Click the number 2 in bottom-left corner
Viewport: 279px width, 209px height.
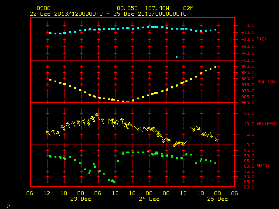[x=8, y=206]
